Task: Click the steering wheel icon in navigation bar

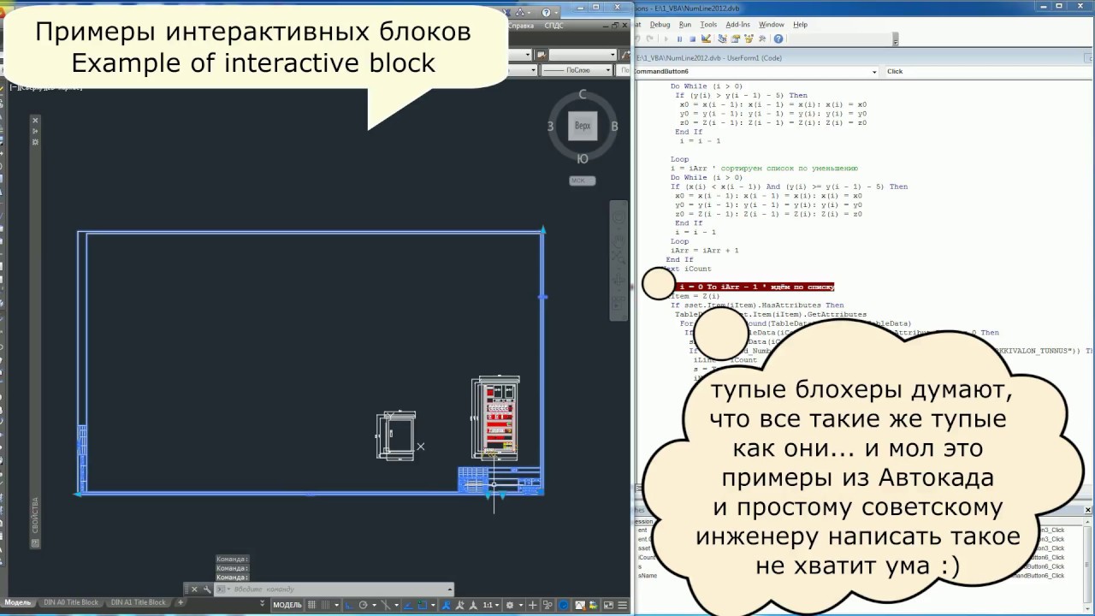Action: pyautogui.click(x=619, y=217)
